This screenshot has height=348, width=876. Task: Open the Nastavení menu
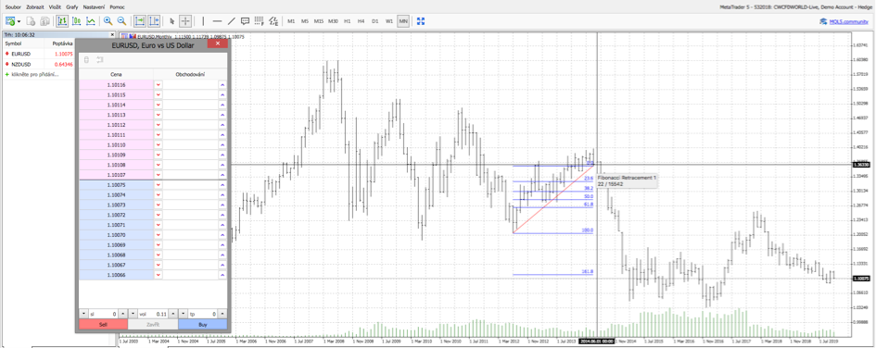tap(95, 7)
